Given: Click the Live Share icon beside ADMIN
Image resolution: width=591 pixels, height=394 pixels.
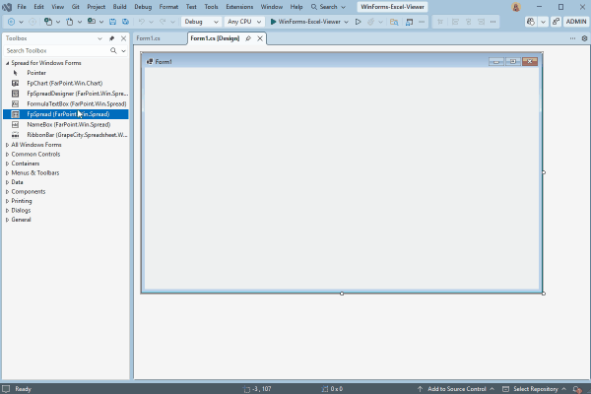Looking at the screenshot, I should coord(556,22).
